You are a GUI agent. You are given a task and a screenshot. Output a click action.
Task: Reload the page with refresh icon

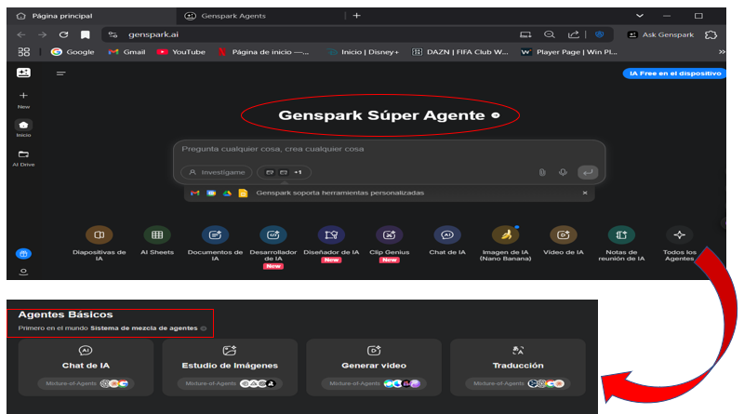point(63,34)
